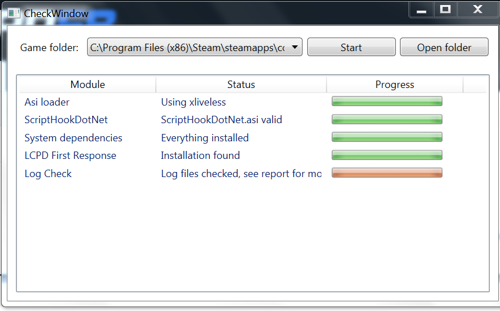Click the Game folder path combo box
500x311 pixels.
coord(188,48)
